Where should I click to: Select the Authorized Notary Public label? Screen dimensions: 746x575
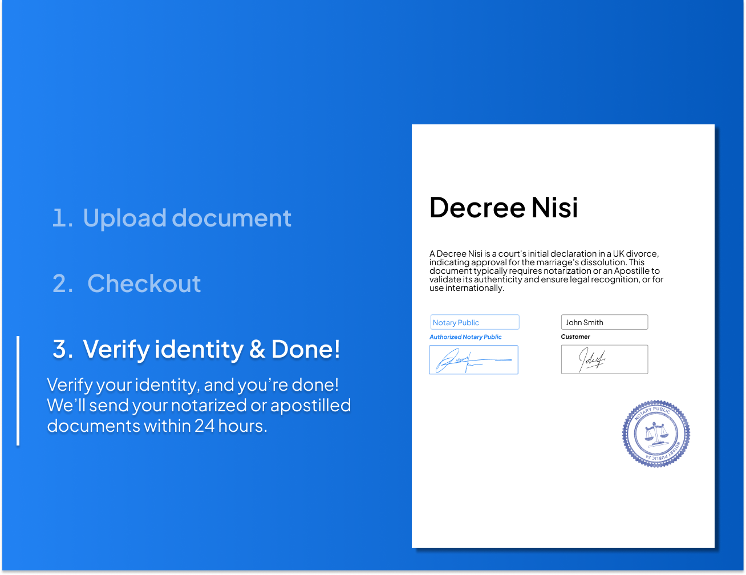pyautogui.click(x=466, y=337)
